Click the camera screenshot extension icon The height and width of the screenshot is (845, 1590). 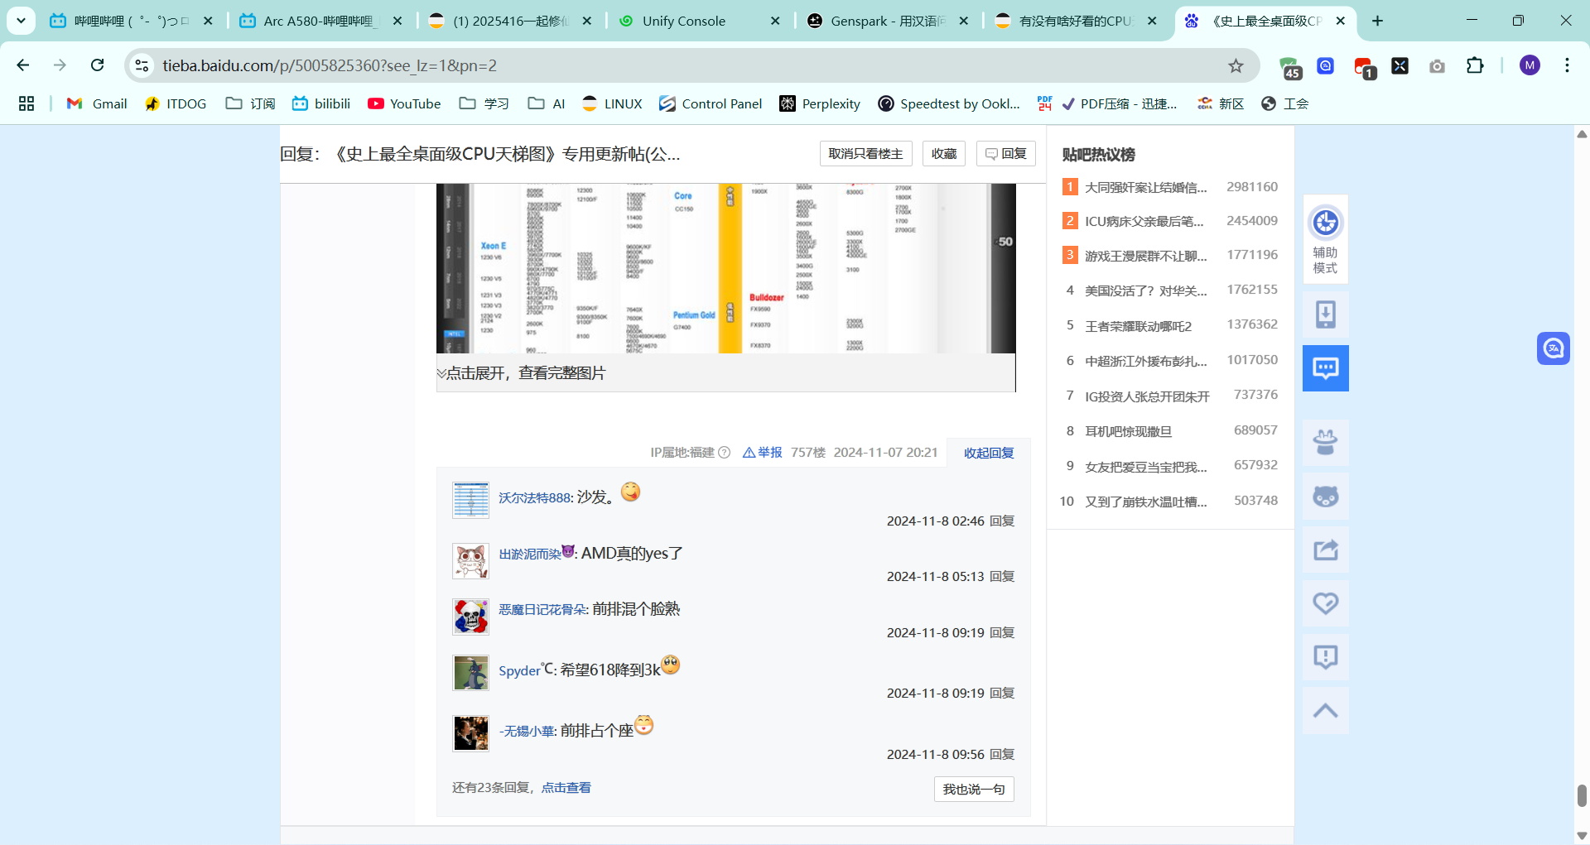pos(1437,65)
